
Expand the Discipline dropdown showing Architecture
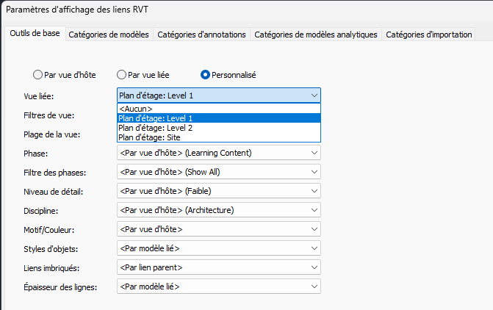[219, 210]
